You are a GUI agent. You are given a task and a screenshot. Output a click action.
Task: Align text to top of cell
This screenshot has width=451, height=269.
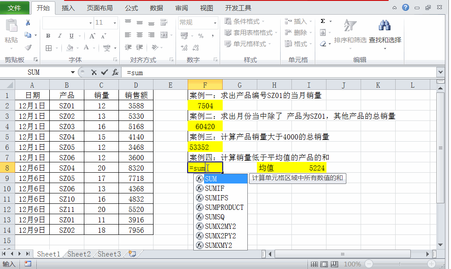pos(128,22)
